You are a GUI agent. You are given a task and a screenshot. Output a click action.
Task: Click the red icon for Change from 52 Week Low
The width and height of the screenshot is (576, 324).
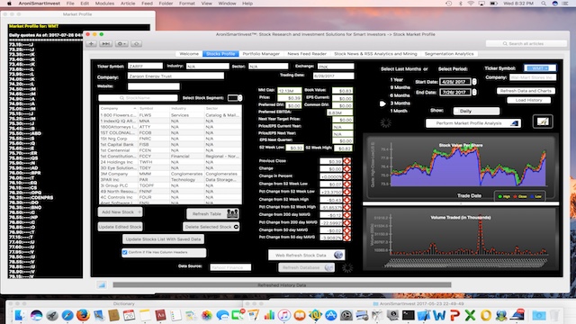click(x=346, y=184)
